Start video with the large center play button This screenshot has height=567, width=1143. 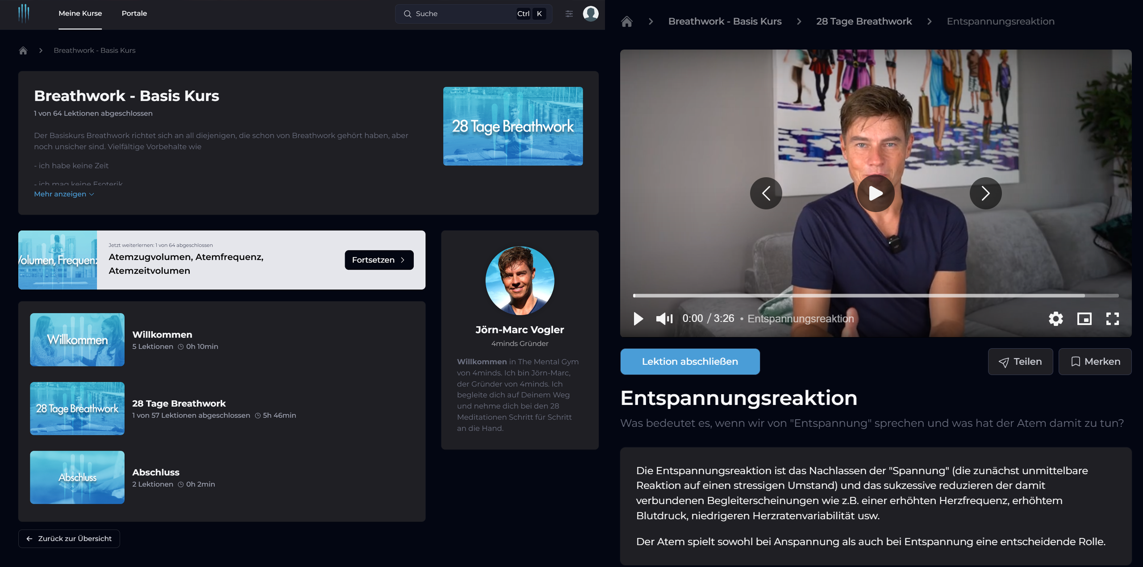tap(876, 193)
